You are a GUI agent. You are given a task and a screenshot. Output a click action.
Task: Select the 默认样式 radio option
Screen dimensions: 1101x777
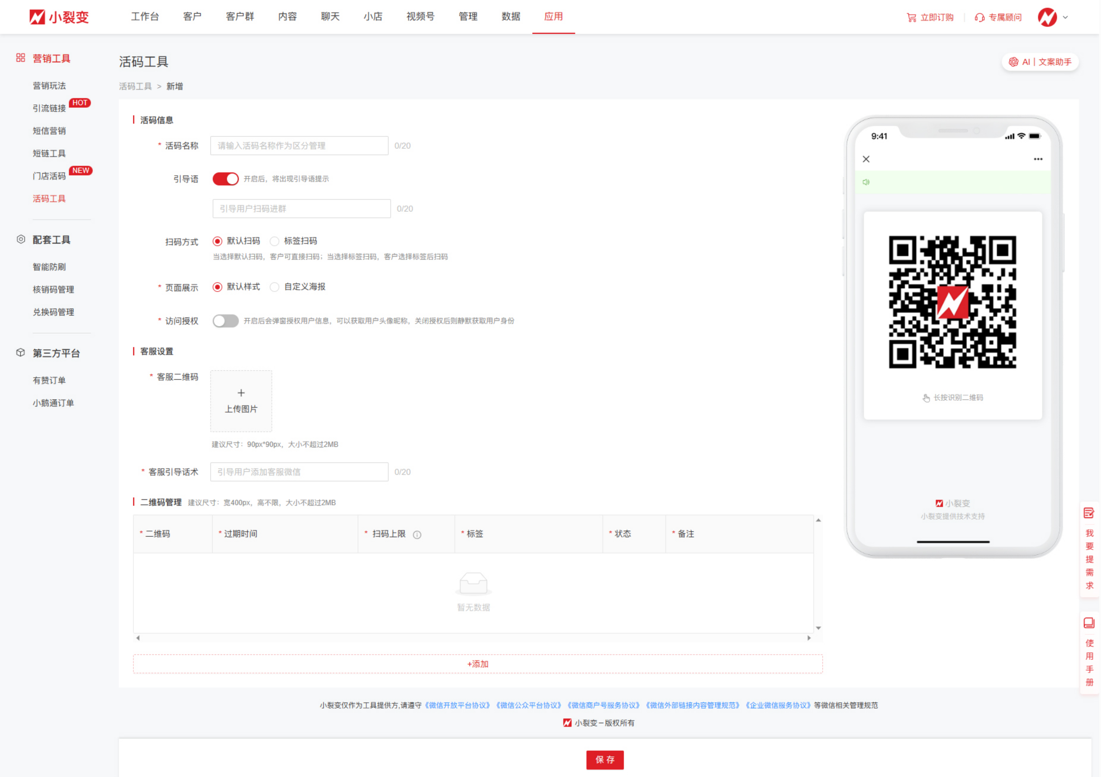click(x=217, y=287)
